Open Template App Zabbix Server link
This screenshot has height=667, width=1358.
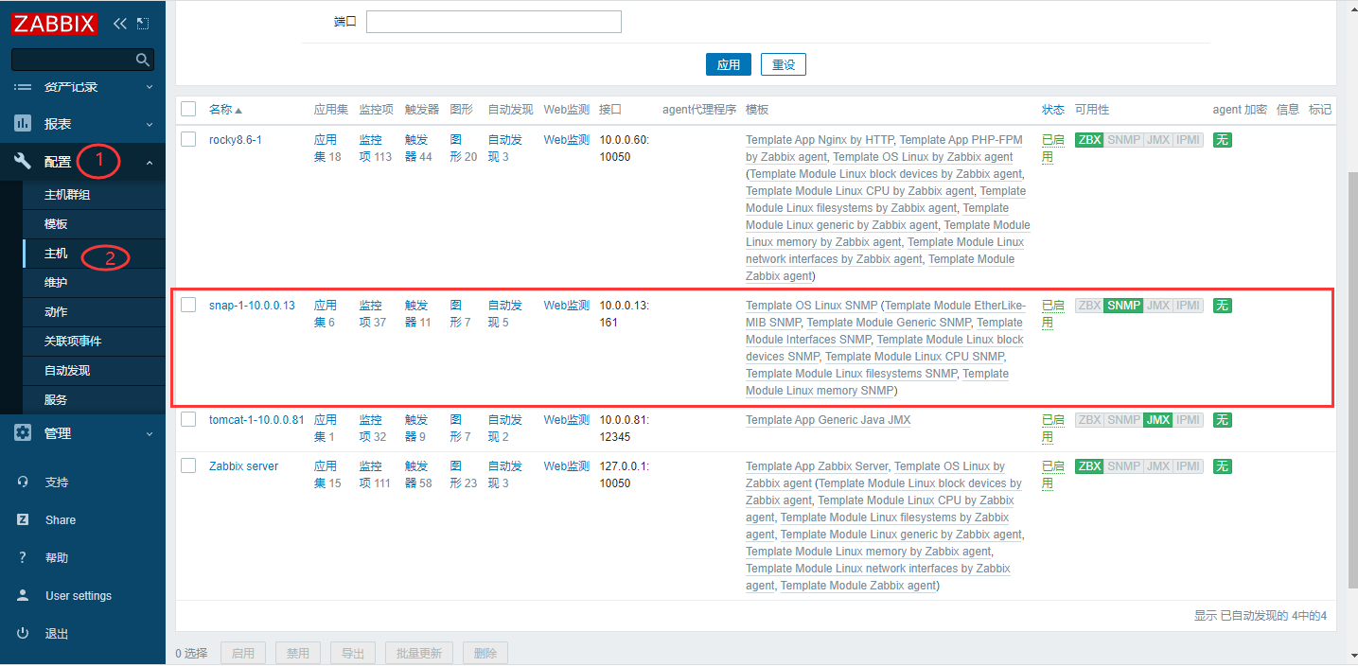tap(817, 466)
